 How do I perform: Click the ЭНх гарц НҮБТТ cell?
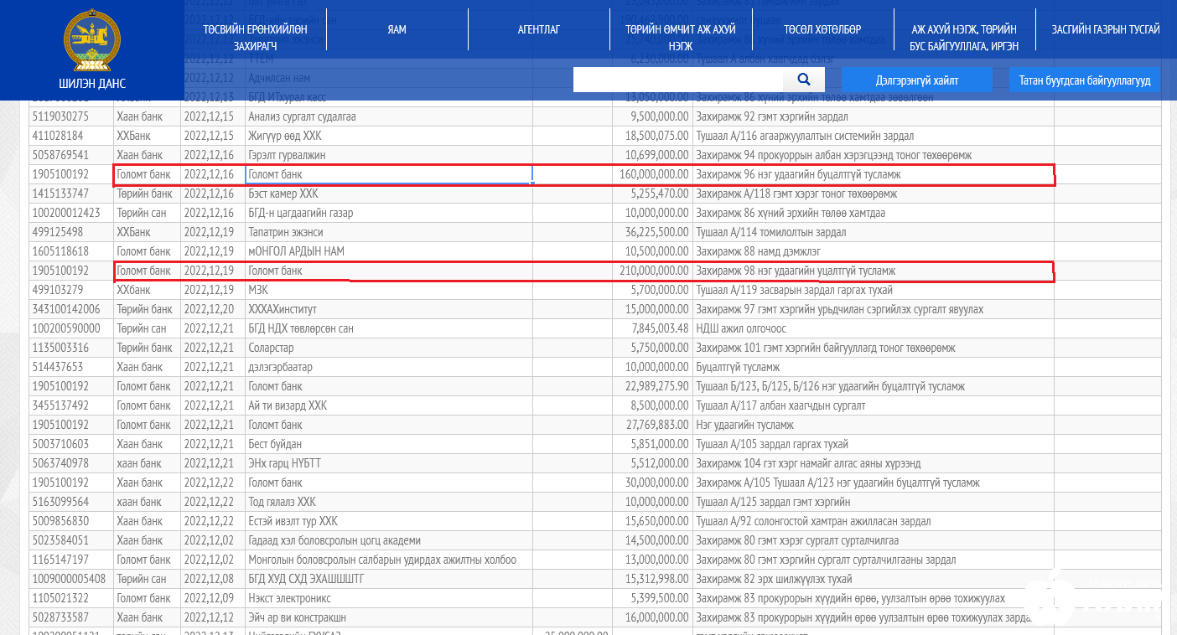click(390, 463)
